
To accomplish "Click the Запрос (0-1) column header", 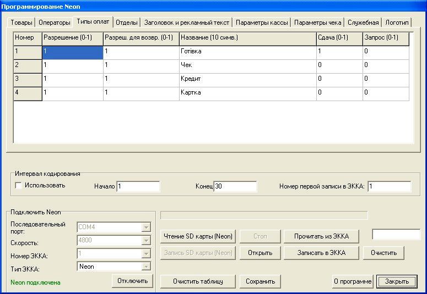I will (386, 39).
